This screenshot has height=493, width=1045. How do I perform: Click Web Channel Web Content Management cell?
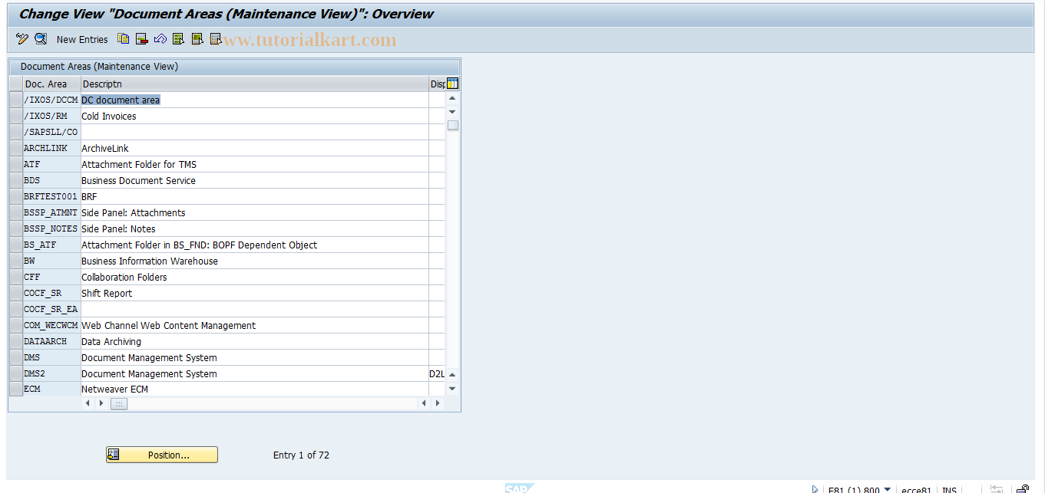pos(255,325)
